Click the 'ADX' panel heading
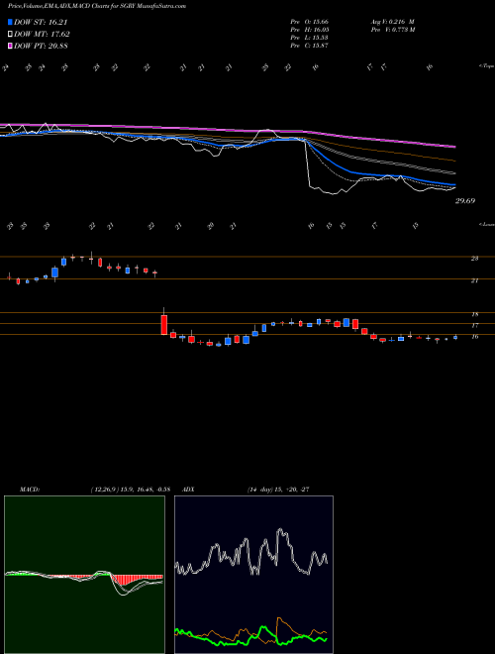Image resolution: width=495 pixels, height=654 pixels. 189,490
